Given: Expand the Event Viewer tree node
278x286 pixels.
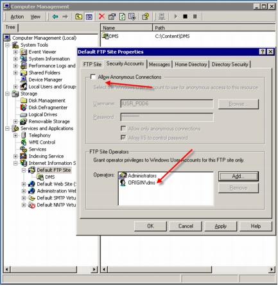Looking at the screenshot, I should [x=15, y=52].
